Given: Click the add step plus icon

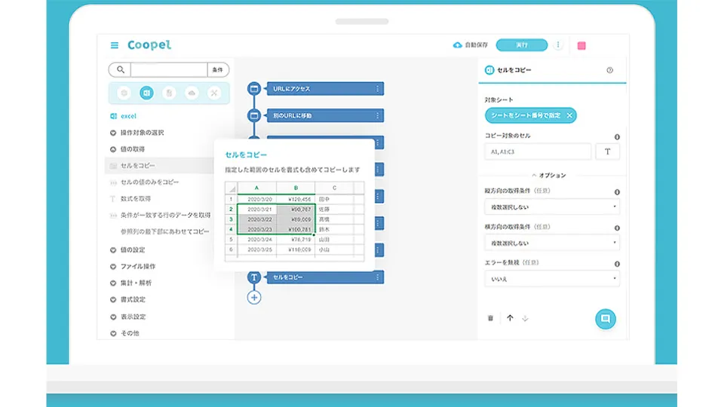Looking at the screenshot, I should (254, 298).
